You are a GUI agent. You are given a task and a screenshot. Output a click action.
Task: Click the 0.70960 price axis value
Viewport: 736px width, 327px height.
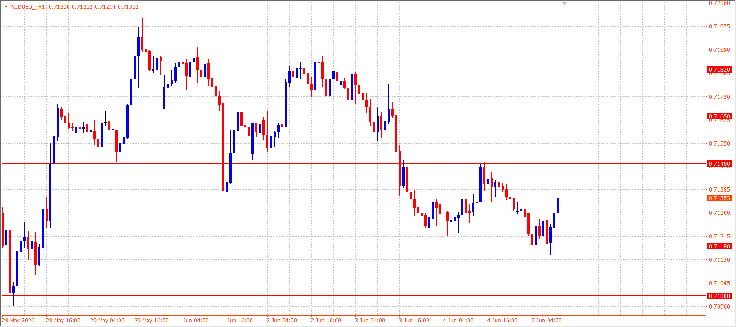pyautogui.click(x=719, y=307)
